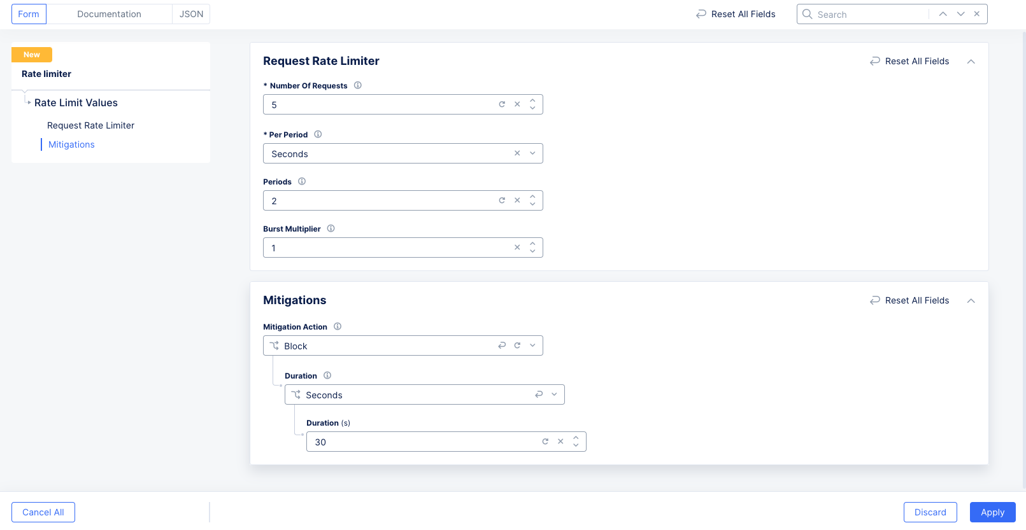The width and height of the screenshot is (1026, 530).
Task: Close the search bar with the X
Action: click(x=977, y=14)
